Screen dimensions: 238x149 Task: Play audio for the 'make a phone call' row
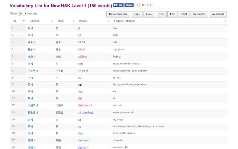pos(37,112)
